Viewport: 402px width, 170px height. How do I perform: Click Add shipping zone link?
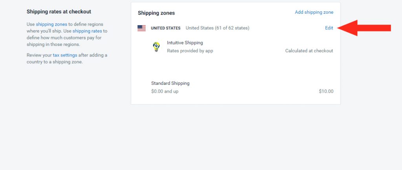point(314,12)
